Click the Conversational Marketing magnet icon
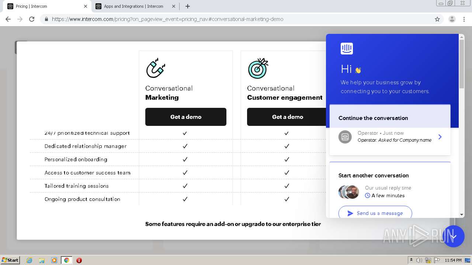This screenshot has height=265, width=472. tap(156, 68)
